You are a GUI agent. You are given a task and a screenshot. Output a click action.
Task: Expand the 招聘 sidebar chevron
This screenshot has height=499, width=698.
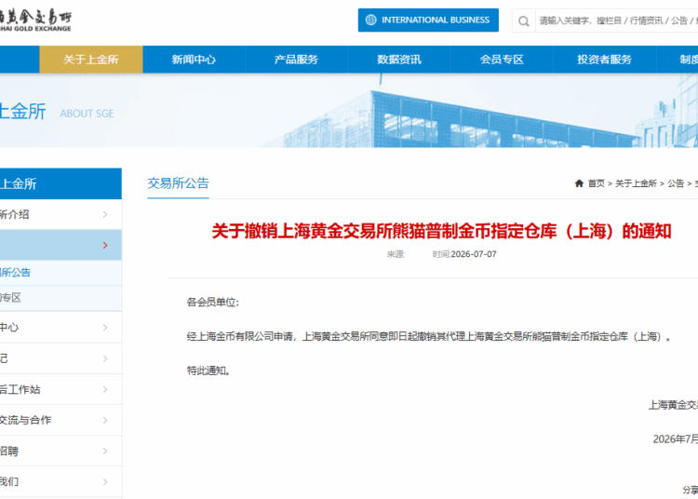coord(105,451)
